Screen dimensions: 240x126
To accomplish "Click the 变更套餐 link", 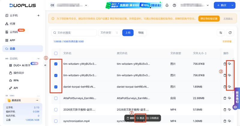I will (227, 41).
